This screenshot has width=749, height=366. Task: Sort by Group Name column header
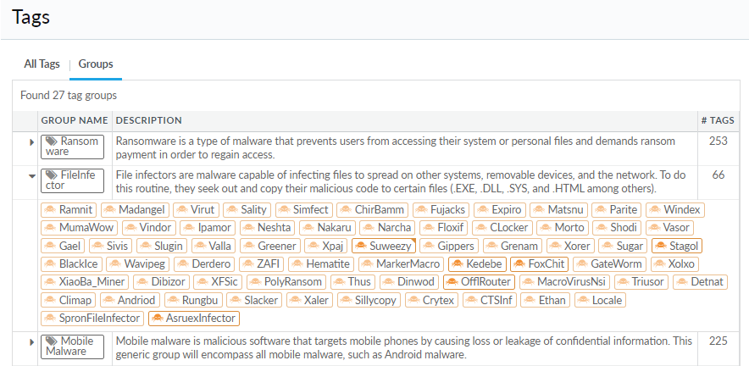(x=75, y=120)
